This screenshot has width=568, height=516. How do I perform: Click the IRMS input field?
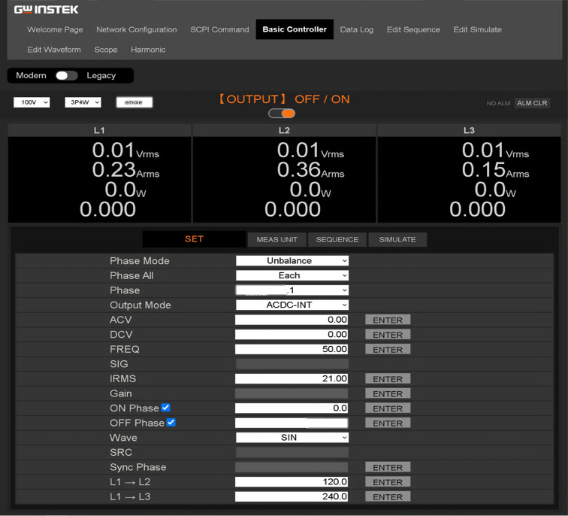[x=292, y=379]
